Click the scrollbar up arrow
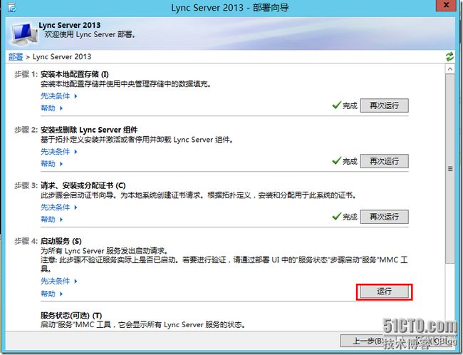 tap(449, 69)
